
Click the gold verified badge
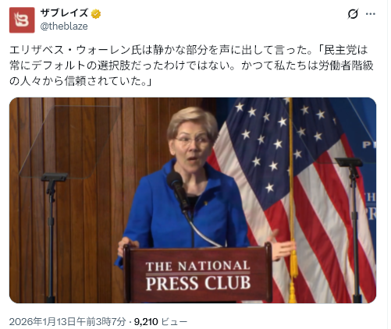pos(96,14)
